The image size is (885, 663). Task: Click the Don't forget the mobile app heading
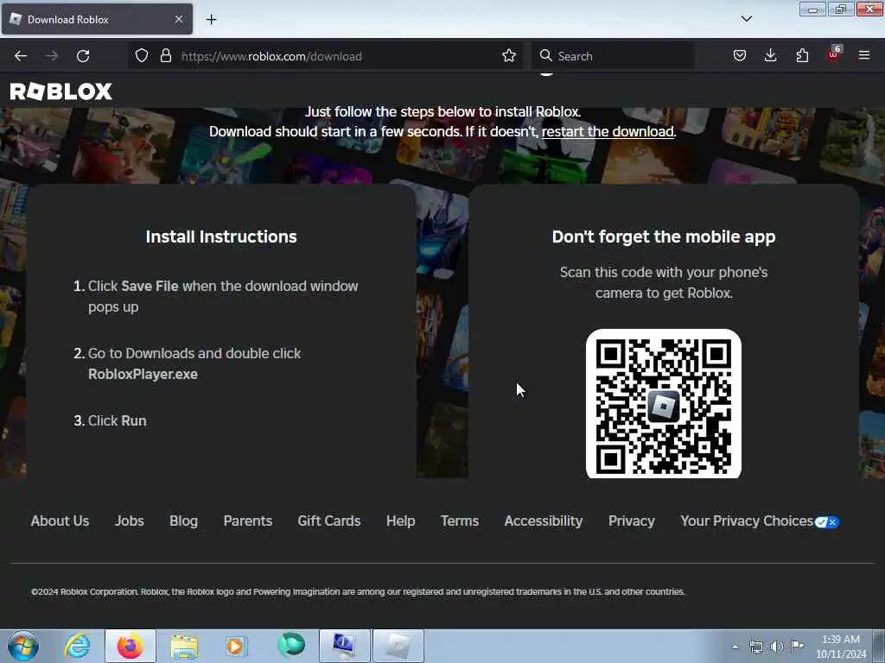664,237
